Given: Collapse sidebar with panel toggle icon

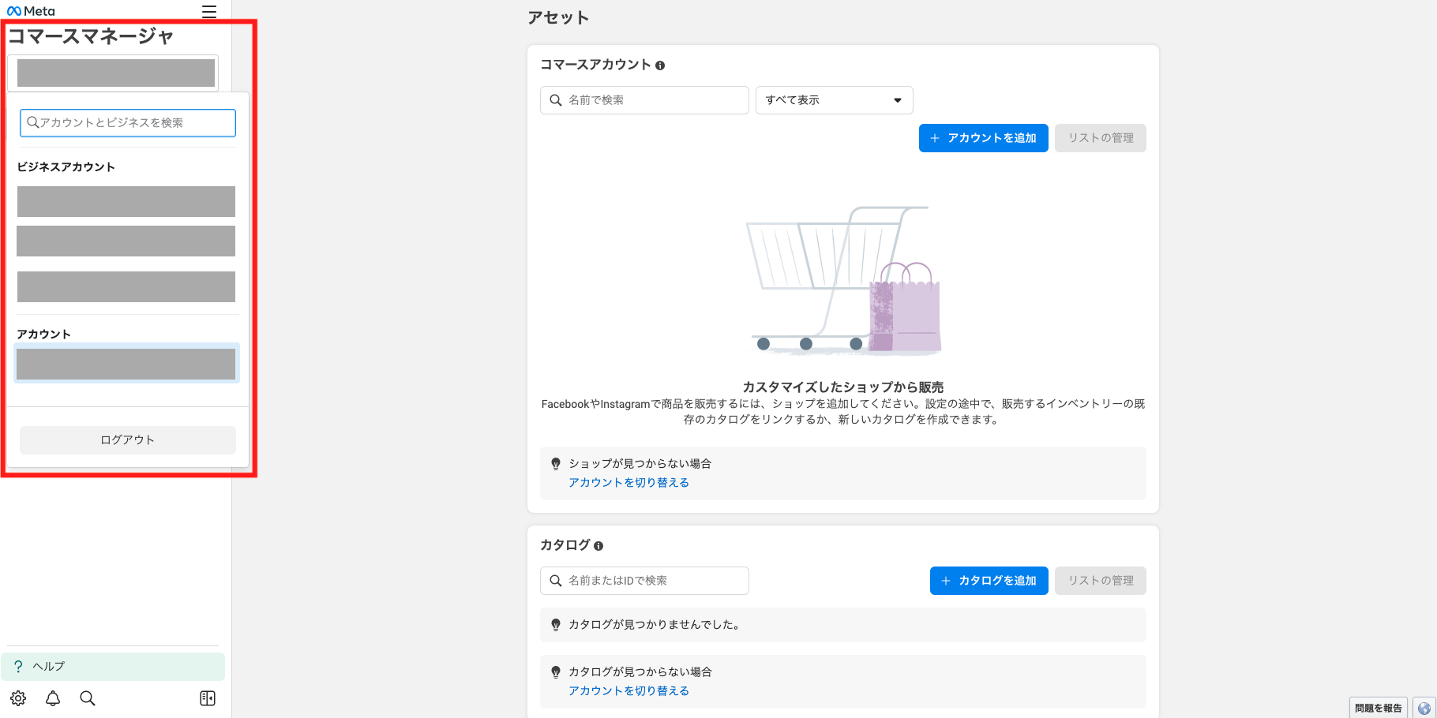Looking at the screenshot, I should click(208, 698).
